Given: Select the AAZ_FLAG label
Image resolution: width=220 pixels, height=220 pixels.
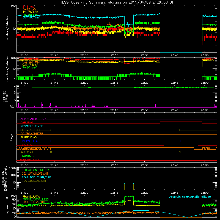Looking at the screenshot, I should 27,152.
